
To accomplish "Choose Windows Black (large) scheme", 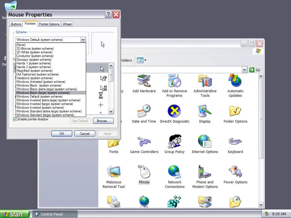I will click(x=51, y=93).
